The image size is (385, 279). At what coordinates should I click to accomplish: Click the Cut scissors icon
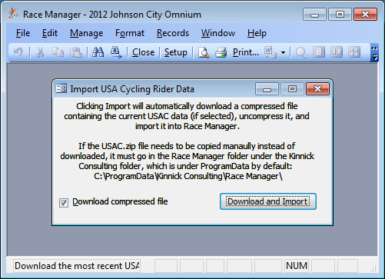[x=40, y=52]
